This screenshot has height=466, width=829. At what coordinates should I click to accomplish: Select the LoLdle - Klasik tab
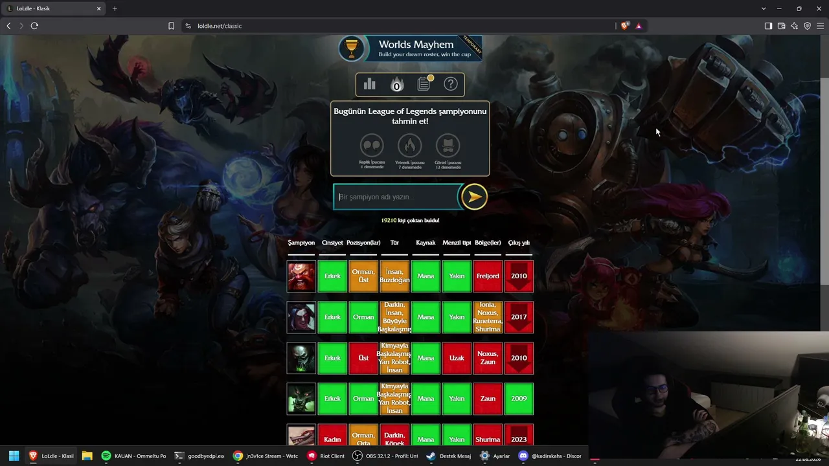pos(54,8)
